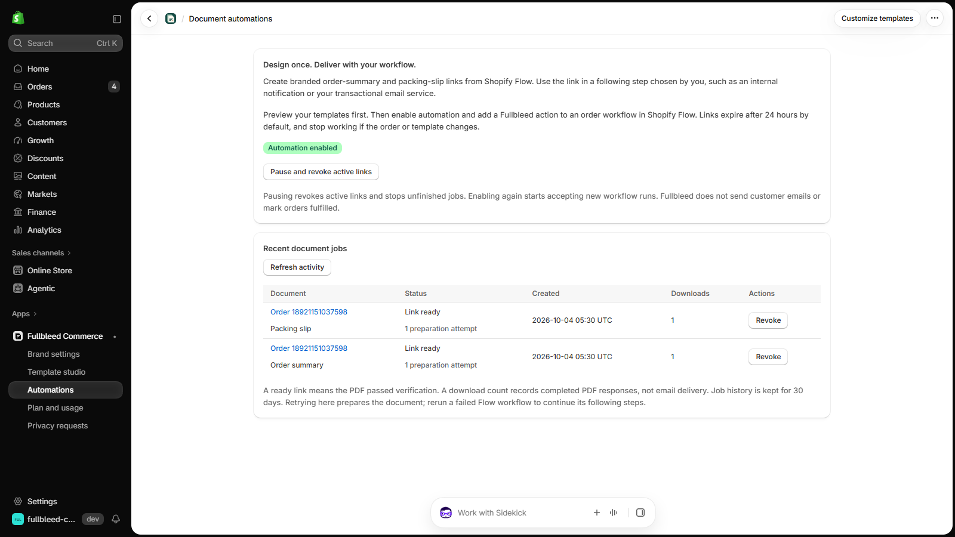Click the Fullbleed app icon in breadcrumb
Image resolution: width=955 pixels, height=537 pixels.
[171, 18]
